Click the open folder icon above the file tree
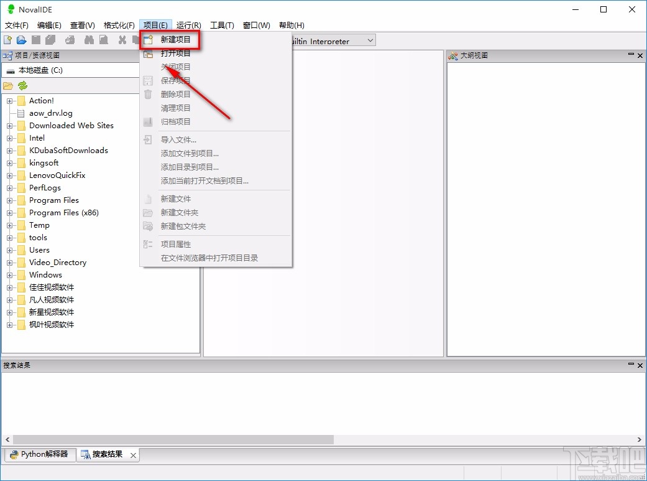 coord(9,86)
